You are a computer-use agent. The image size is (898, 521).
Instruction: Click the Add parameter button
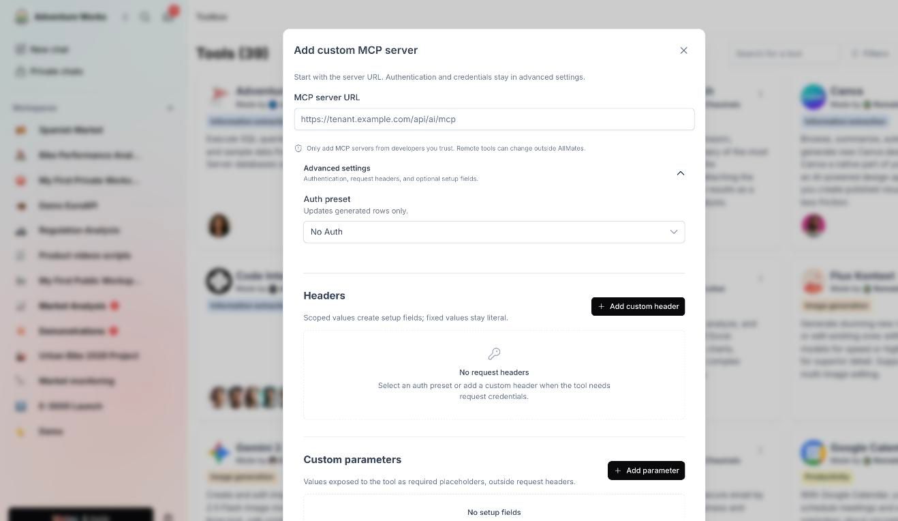click(646, 471)
